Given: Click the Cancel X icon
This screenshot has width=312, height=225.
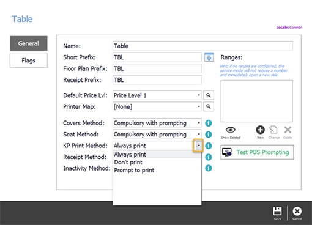Looking at the screenshot, I should coord(297,212).
